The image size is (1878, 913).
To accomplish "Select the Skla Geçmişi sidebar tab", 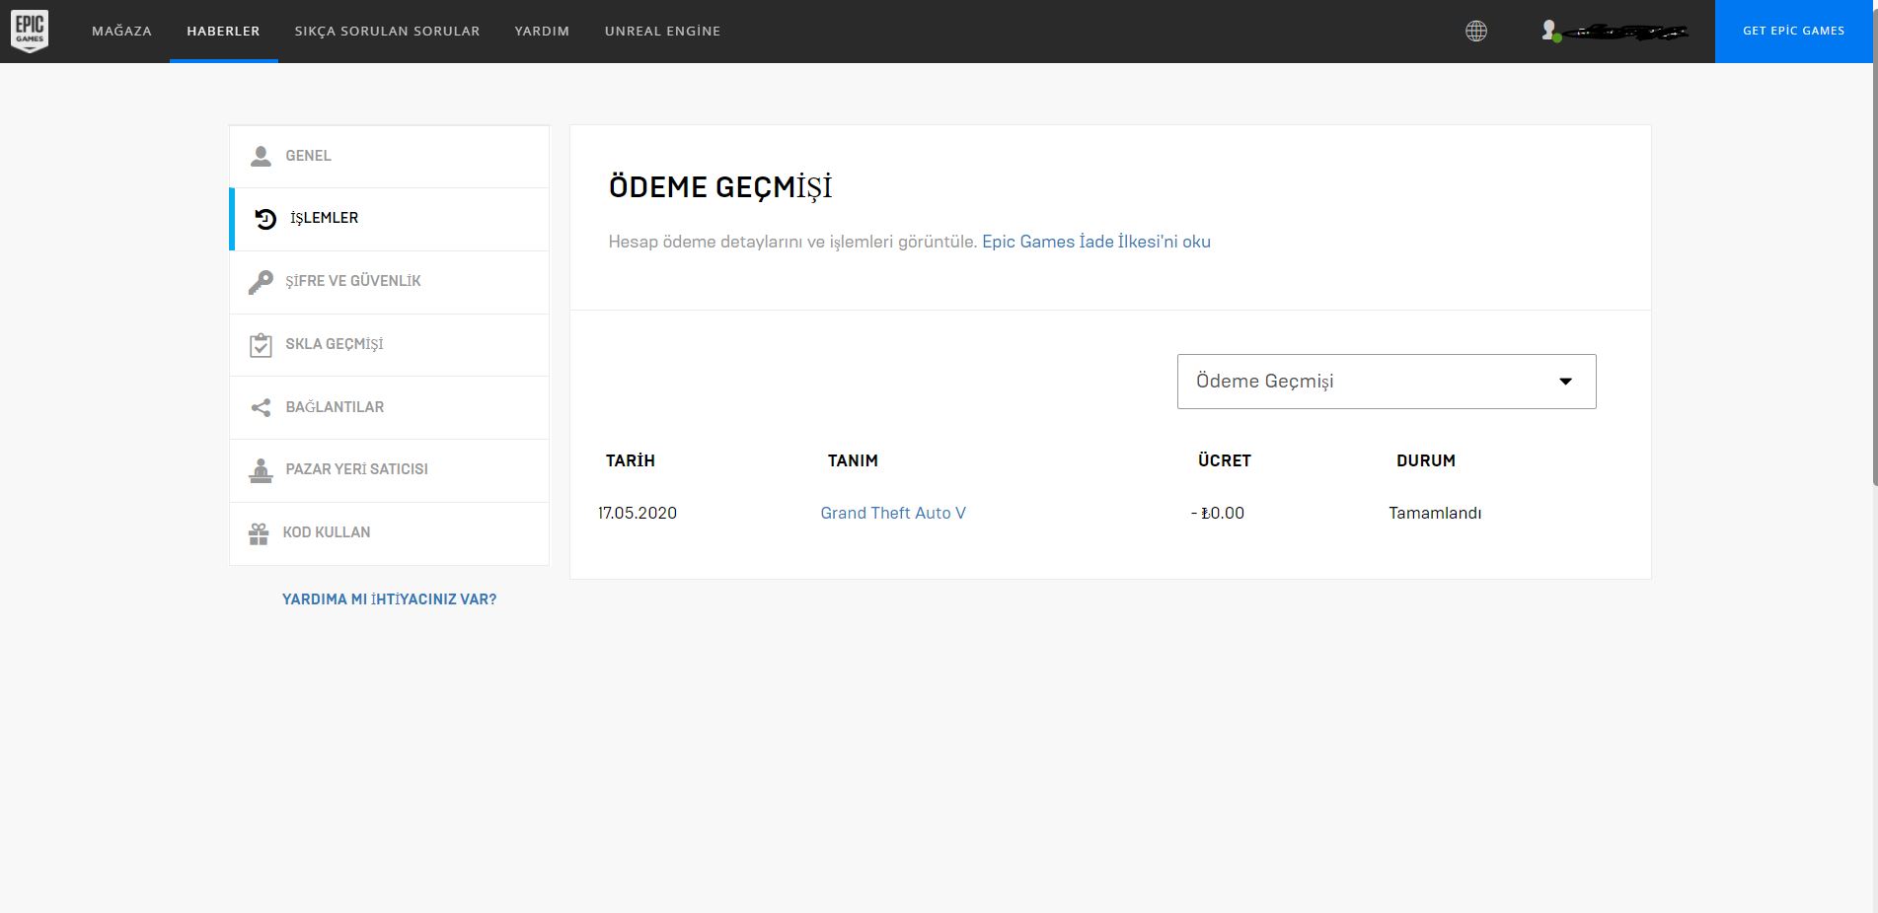I will click(x=389, y=344).
